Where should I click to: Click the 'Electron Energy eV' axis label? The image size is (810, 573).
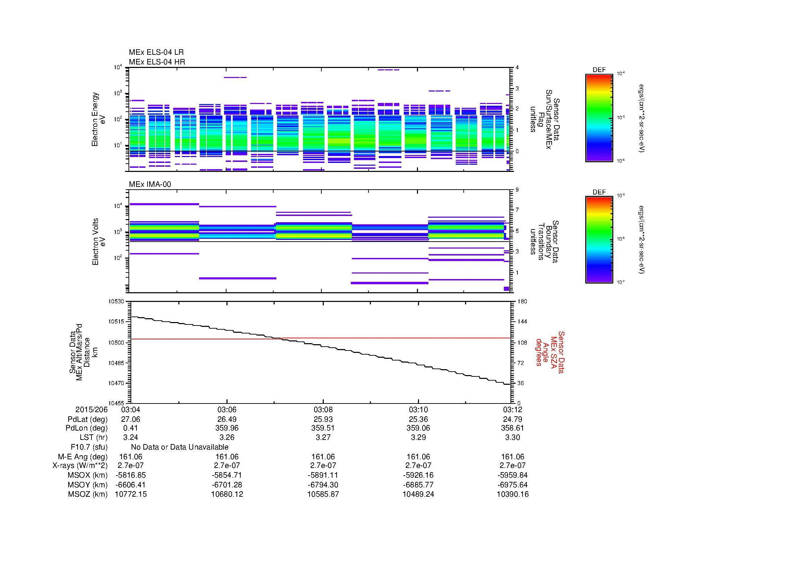[x=98, y=119]
